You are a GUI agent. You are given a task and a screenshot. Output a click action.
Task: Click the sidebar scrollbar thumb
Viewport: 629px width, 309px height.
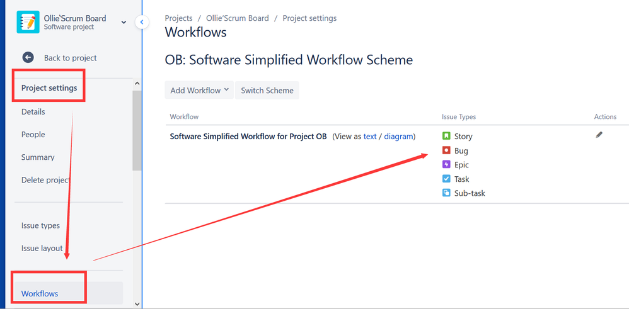(x=137, y=130)
